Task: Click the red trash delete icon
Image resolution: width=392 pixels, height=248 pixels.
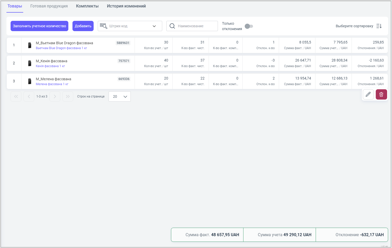Action: coord(381,94)
